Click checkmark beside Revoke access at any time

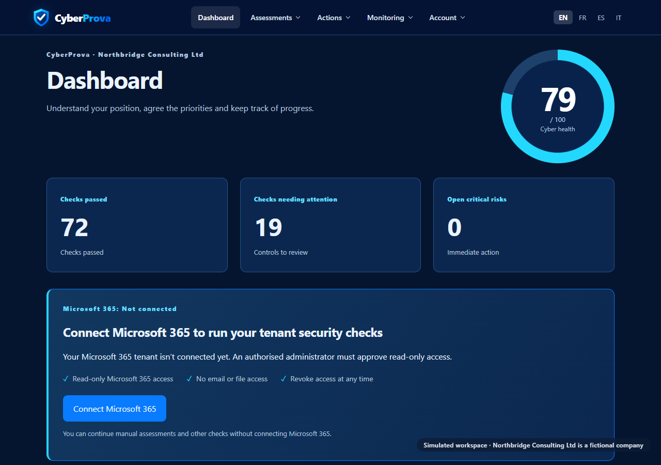click(284, 379)
